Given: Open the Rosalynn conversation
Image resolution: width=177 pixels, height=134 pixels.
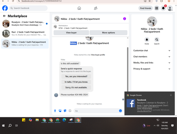Looking at the screenshot, I should click(25, 23).
